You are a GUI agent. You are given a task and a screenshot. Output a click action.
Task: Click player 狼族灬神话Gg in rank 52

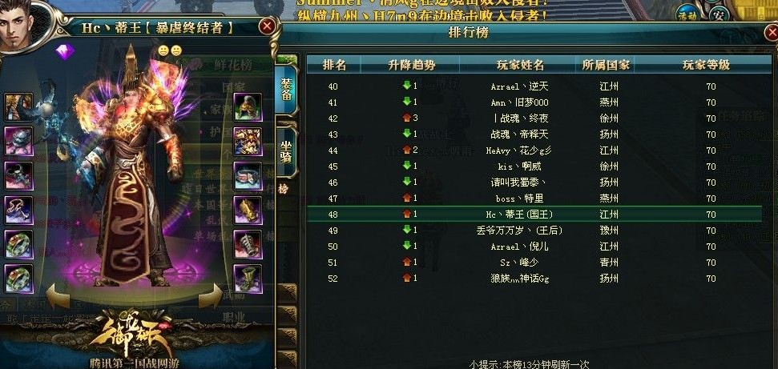519,279
